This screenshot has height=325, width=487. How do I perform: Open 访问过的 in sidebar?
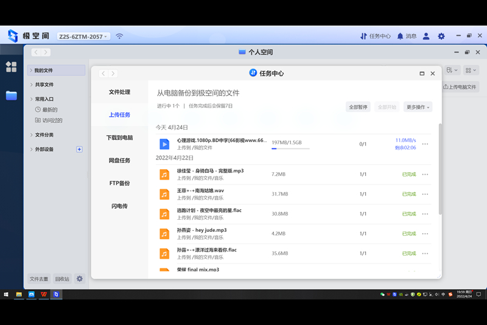pos(49,120)
